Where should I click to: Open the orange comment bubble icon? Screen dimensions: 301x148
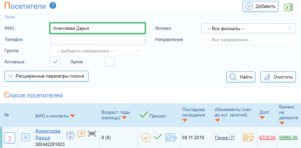[81, 134]
